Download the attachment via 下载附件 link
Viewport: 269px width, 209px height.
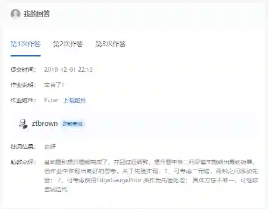coord(74,100)
